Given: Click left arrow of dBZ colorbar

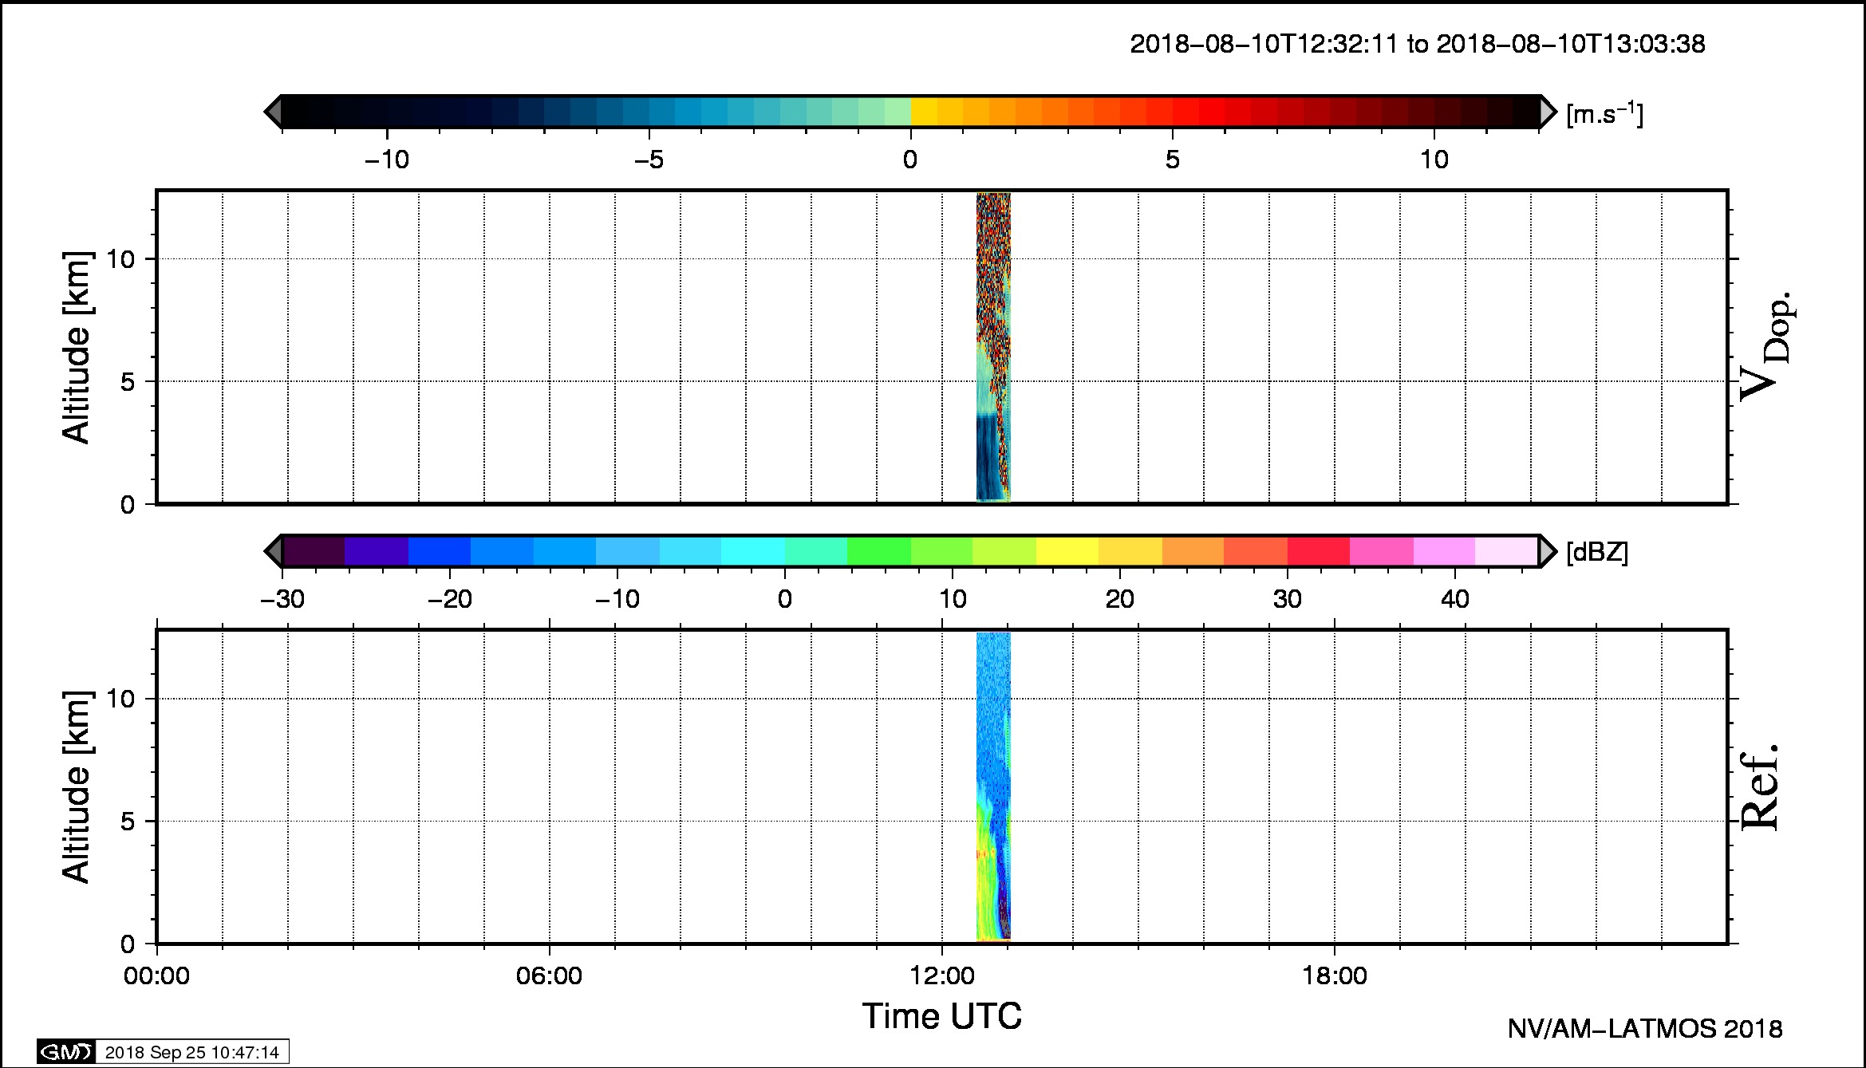Looking at the screenshot, I should tap(273, 551).
